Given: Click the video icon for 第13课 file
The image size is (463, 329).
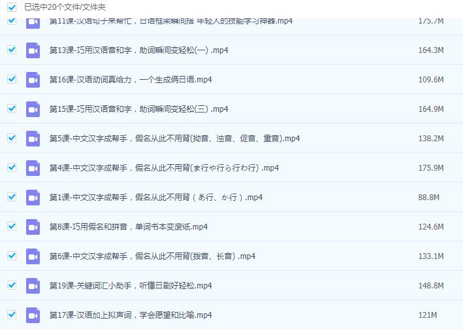Looking at the screenshot, I should pyautogui.click(x=33, y=50).
